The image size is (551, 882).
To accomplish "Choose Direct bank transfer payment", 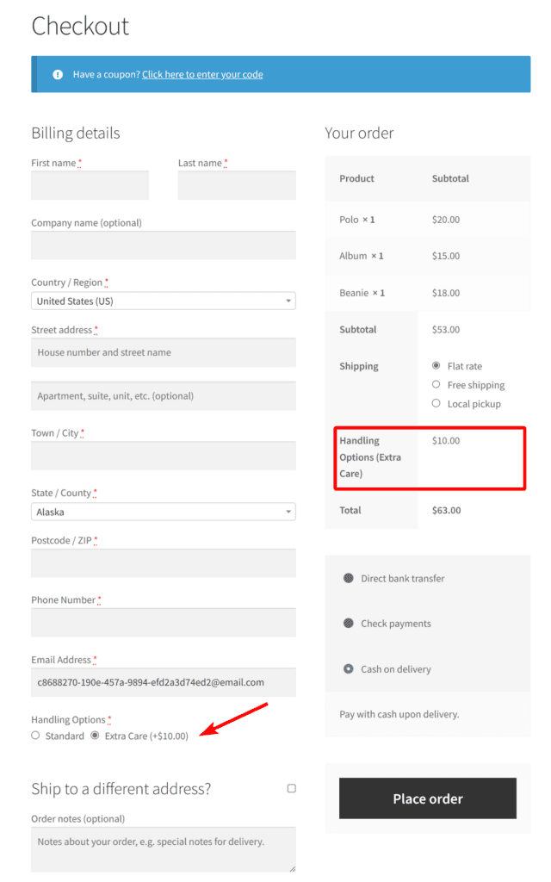I will (x=348, y=578).
